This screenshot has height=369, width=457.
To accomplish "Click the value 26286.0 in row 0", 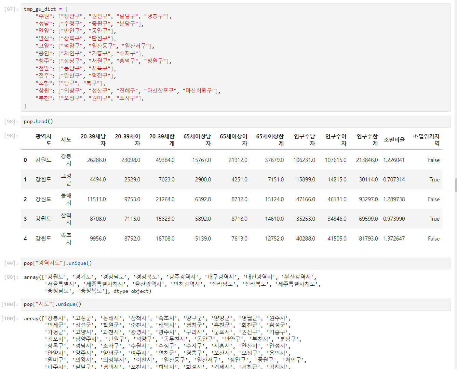I will point(96,160).
